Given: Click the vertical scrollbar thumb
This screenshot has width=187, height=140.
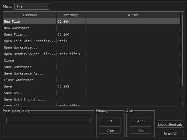Looking at the screenshot, I should click(x=182, y=51).
